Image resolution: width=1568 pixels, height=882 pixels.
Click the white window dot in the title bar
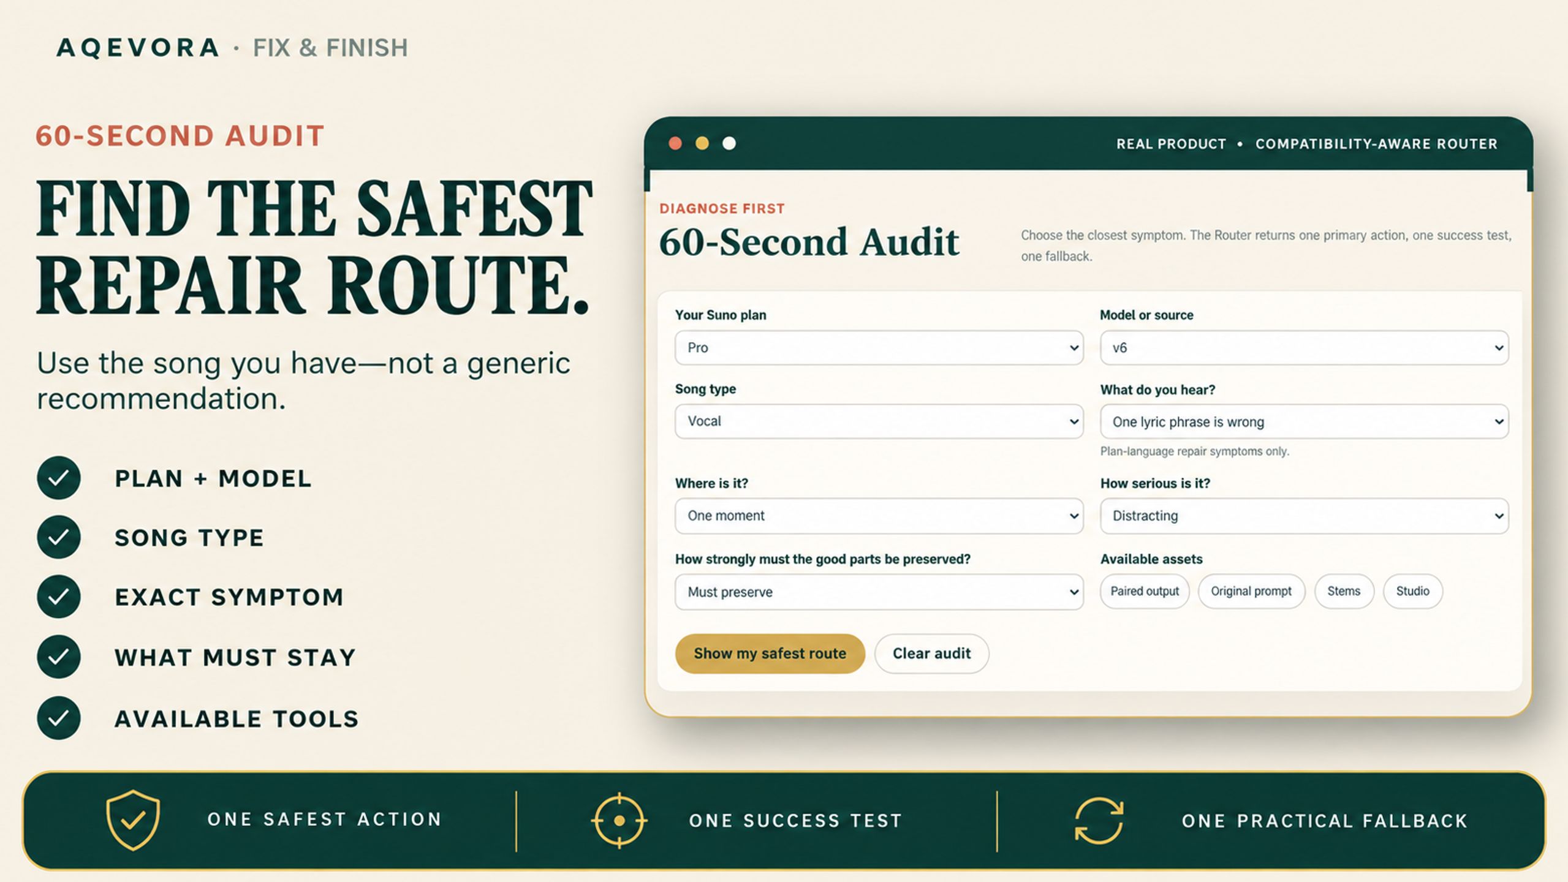pyautogui.click(x=729, y=143)
